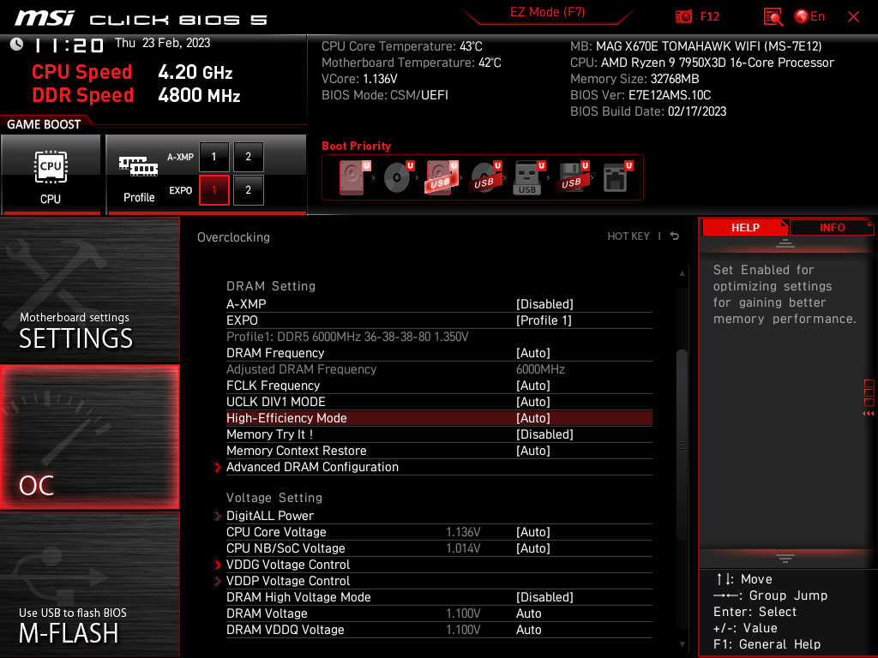Screen dimensions: 878x658
Task: Open the BIOS search magnifier icon
Action: 773,17
